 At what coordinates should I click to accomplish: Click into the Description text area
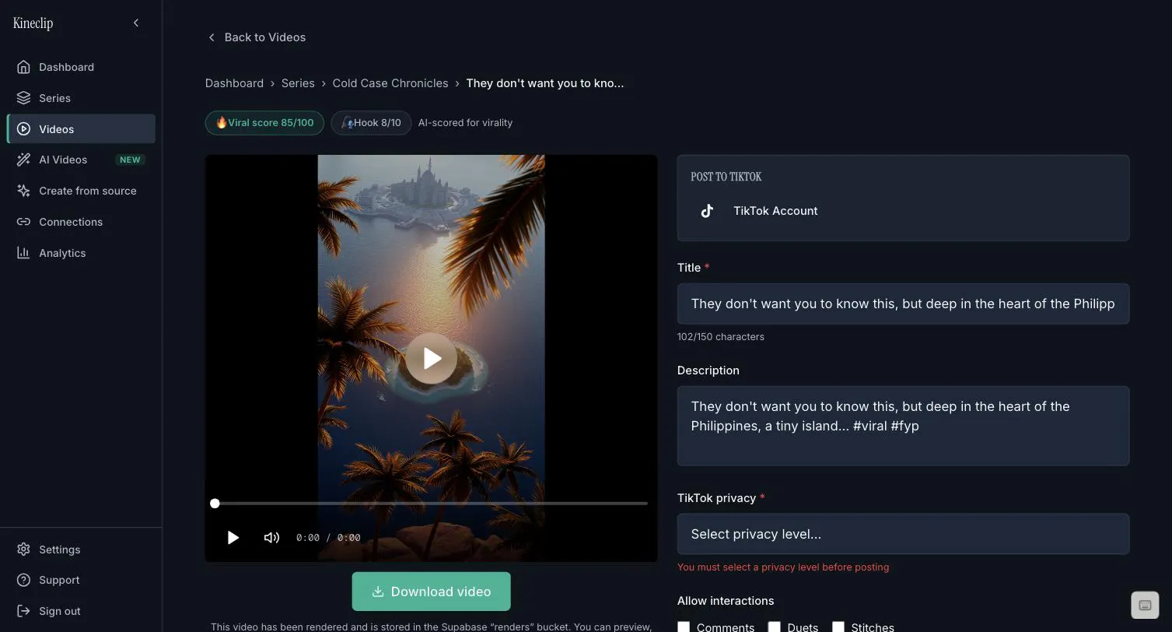pyautogui.click(x=903, y=426)
